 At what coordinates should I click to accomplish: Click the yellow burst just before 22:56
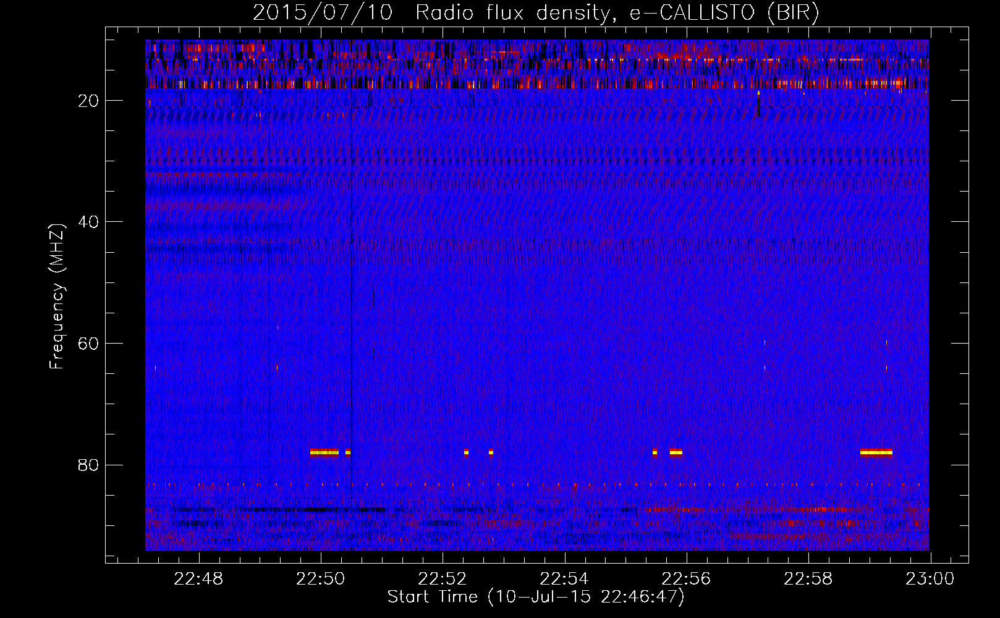pos(676,452)
